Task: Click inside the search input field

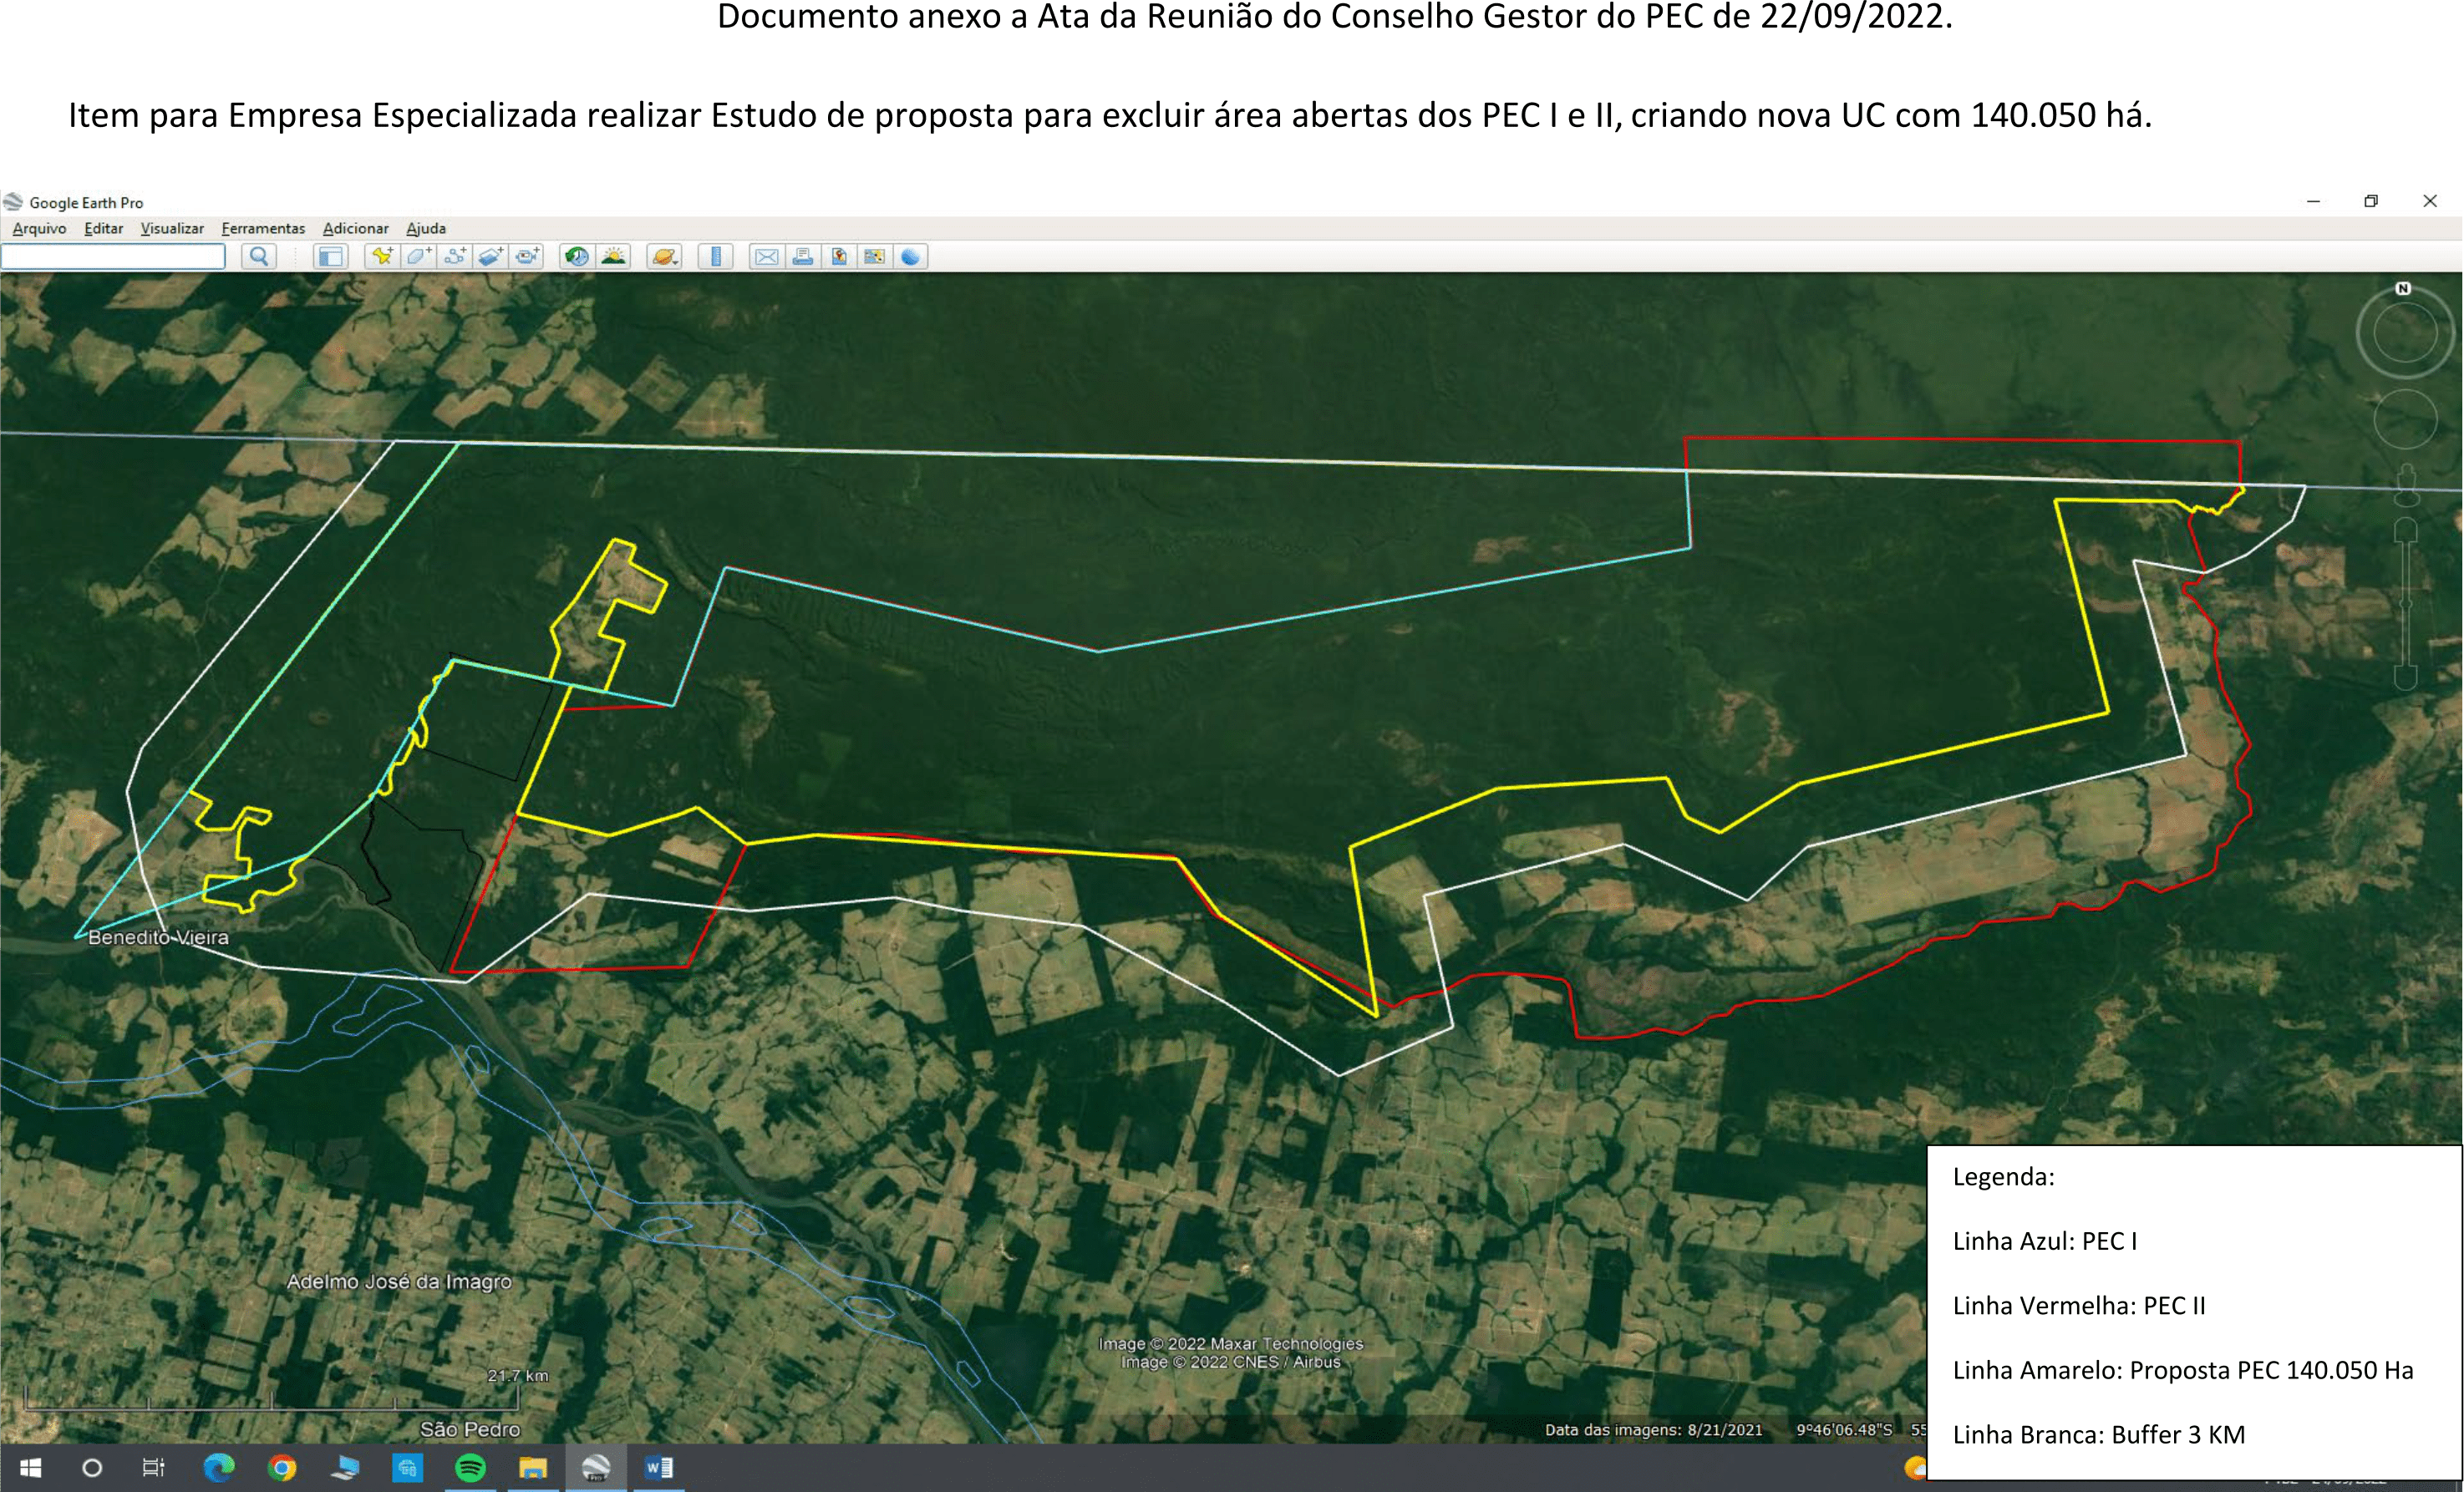Action: (x=113, y=257)
